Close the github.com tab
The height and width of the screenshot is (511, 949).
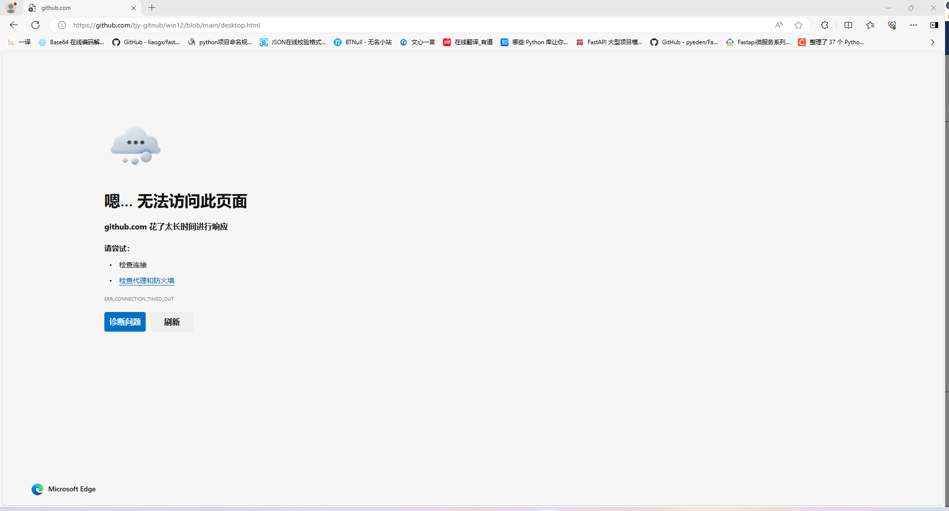click(x=133, y=8)
